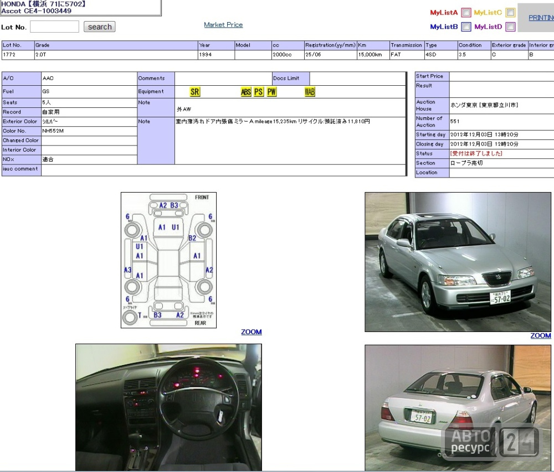Select engine size value 2000cc
The height and width of the screenshot is (472, 554).
[288, 55]
